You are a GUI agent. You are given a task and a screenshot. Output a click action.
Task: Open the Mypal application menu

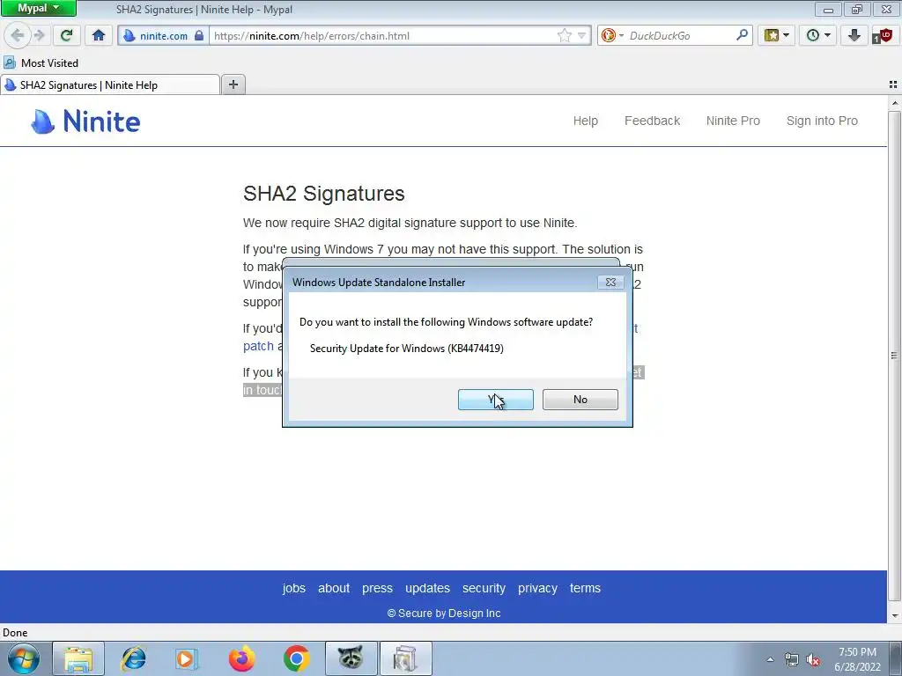(x=37, y=8)
